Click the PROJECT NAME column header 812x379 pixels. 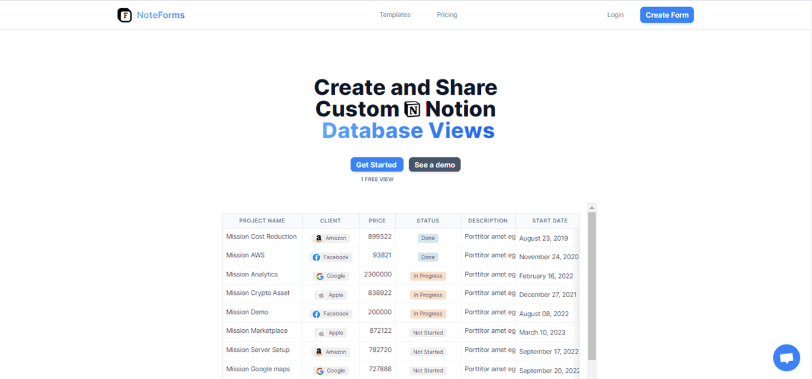[262, 221]
